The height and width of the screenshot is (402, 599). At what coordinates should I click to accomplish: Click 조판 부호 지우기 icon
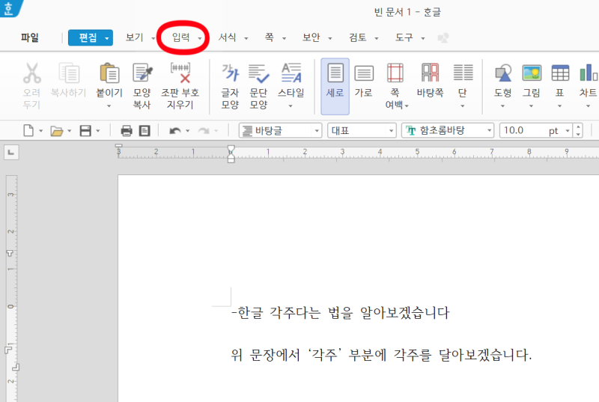point(180,73)
